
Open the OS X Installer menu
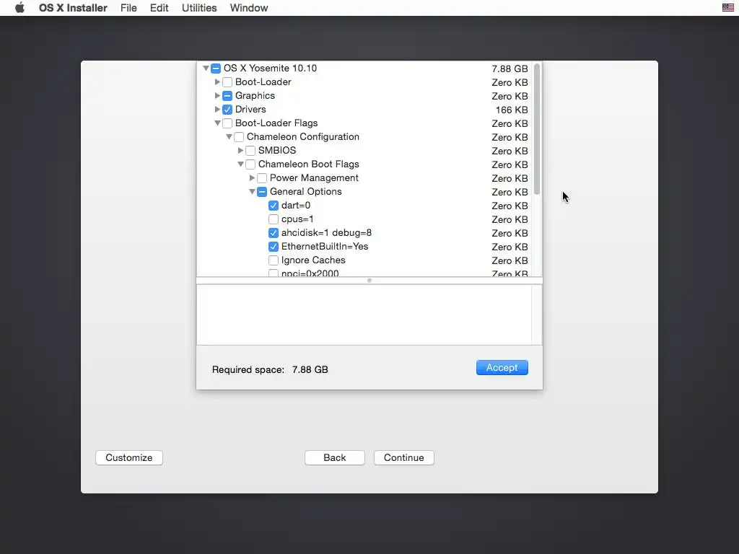click(x=73, y=8)
